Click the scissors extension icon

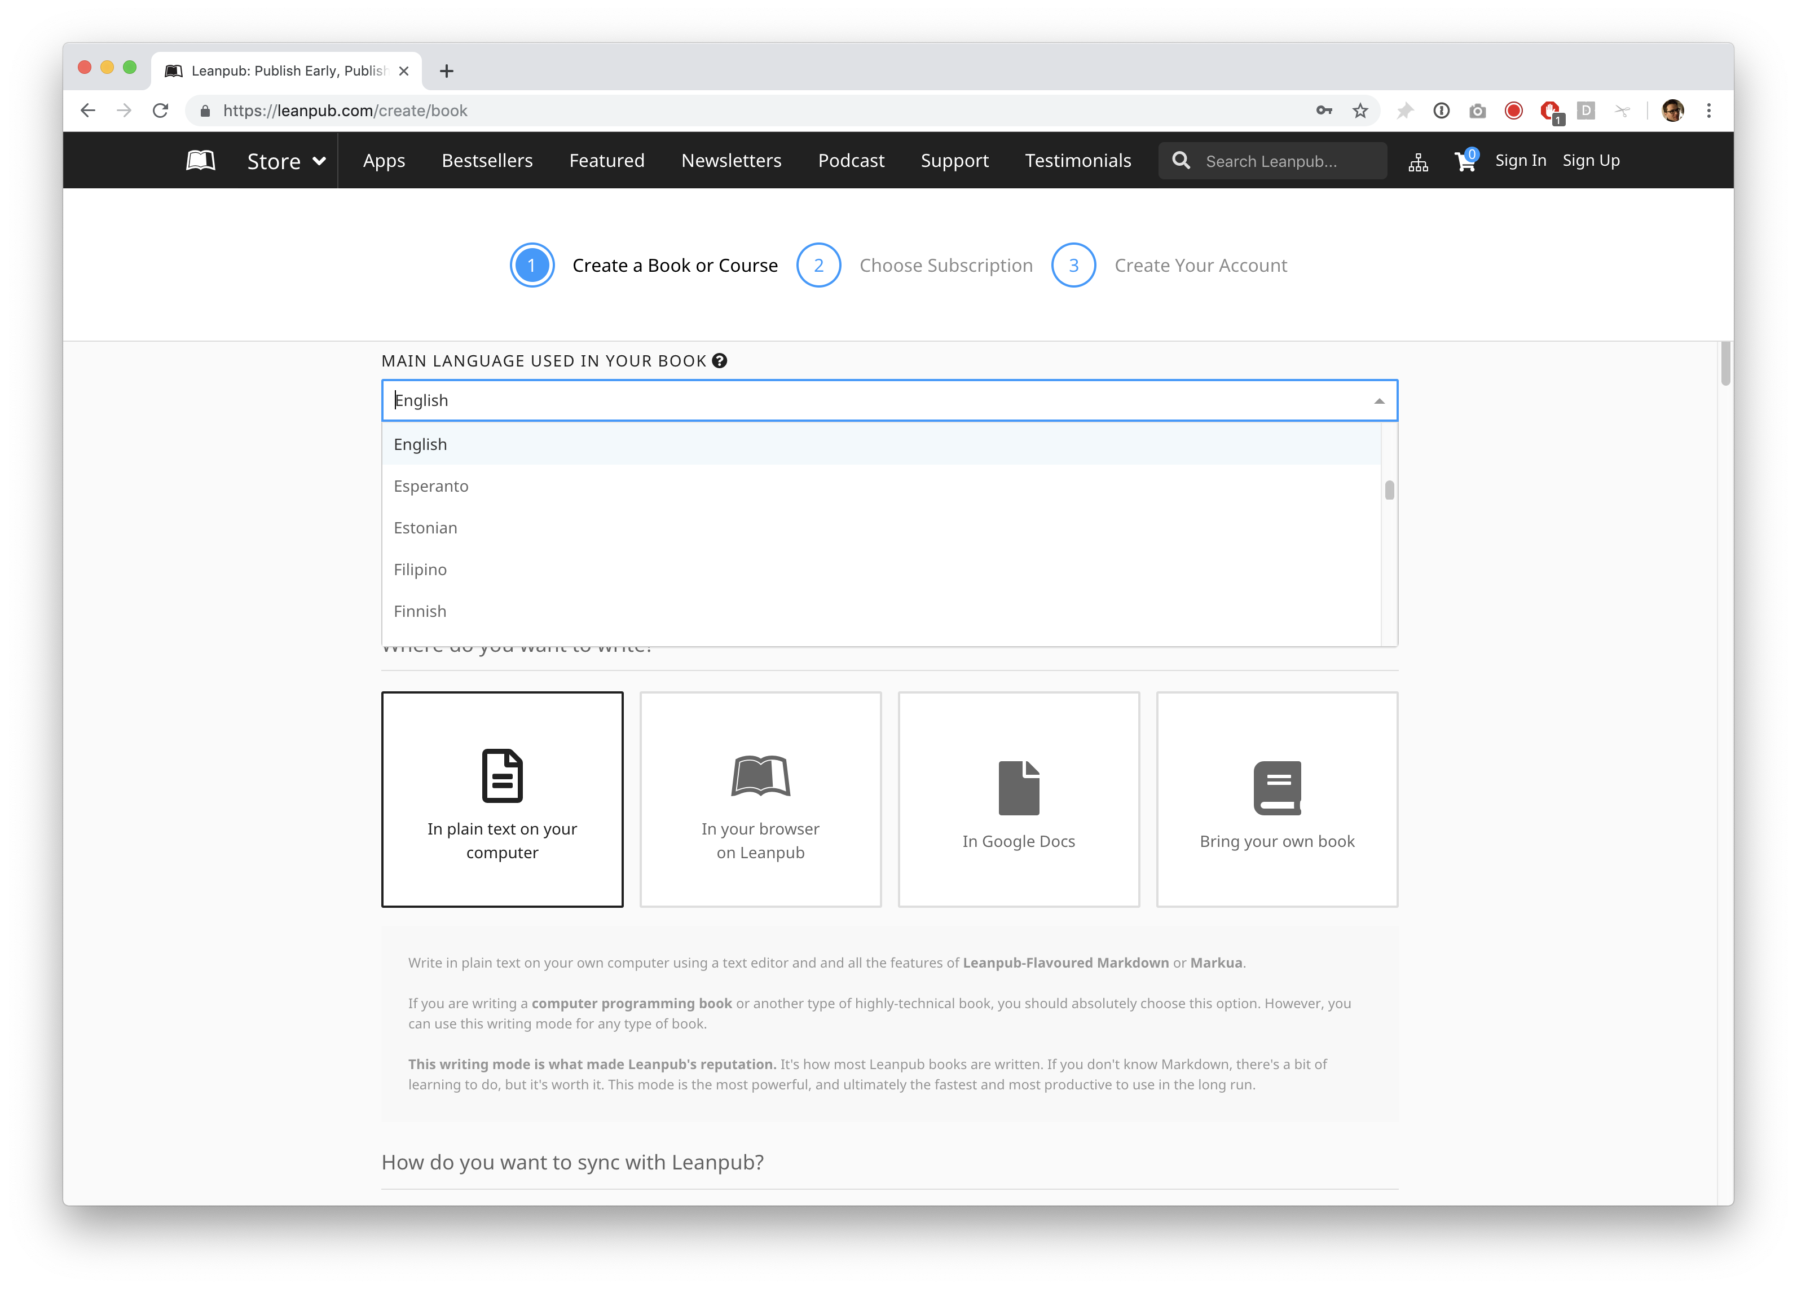point(1622,111)
